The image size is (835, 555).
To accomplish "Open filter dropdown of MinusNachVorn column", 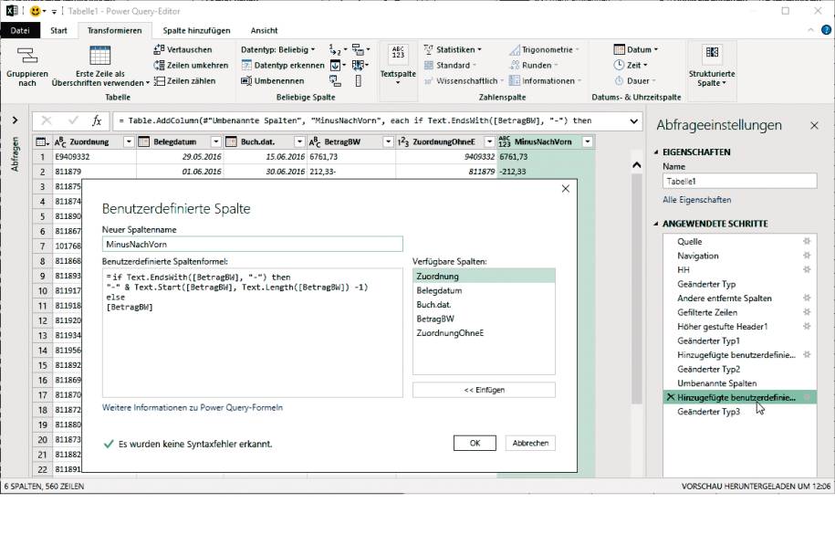I will [588, 141].
